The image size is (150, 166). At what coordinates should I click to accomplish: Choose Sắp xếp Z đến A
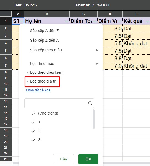pos(44,40)
